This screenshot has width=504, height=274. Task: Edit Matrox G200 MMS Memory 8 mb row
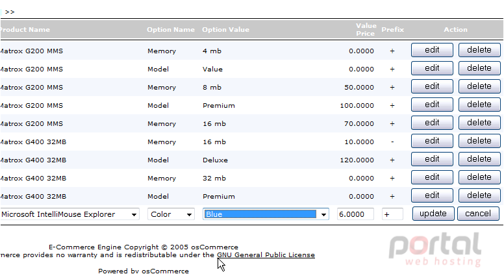click(x=432, y=86)
